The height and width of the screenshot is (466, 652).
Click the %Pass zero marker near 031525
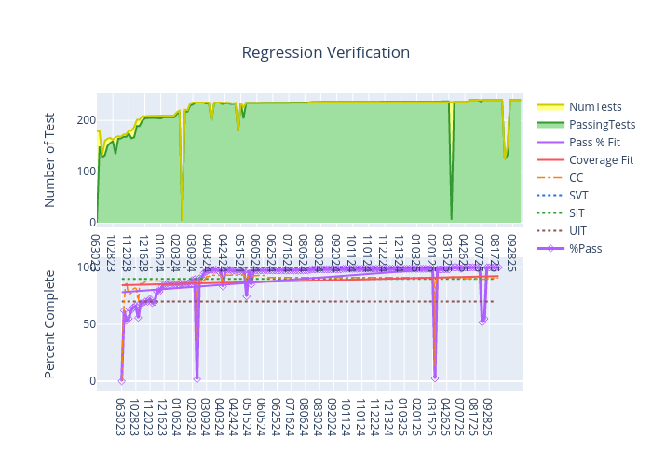435,378
